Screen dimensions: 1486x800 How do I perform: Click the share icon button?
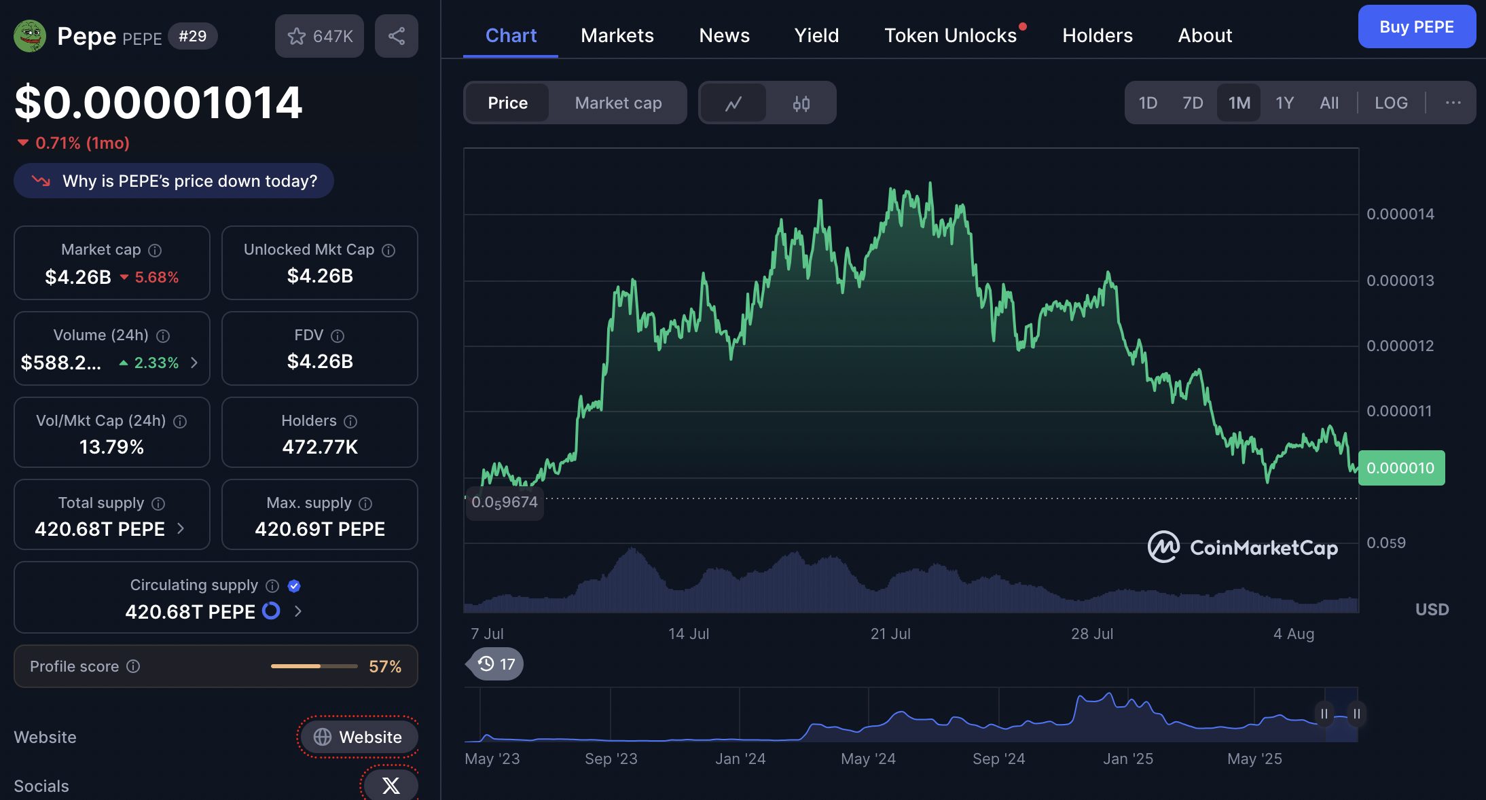[397, 36]
